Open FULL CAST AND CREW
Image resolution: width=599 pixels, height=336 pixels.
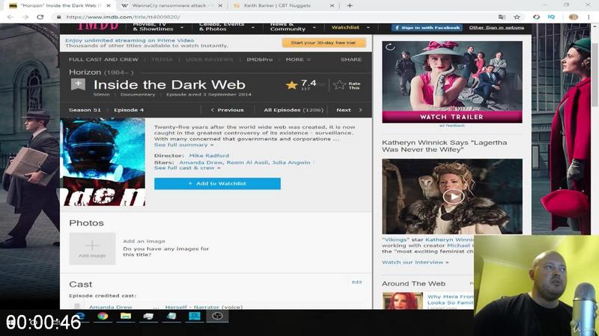tap(103, 60)
